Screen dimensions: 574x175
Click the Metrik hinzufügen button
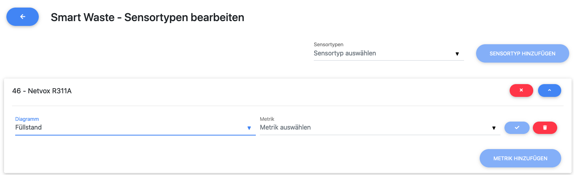(x=520, y=158)
